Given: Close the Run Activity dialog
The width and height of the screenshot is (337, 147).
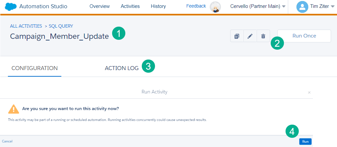Looking at the screenshot, I should click(x=309, y=92).
